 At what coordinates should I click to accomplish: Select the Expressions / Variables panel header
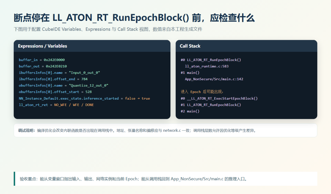(x=92, y=46)
